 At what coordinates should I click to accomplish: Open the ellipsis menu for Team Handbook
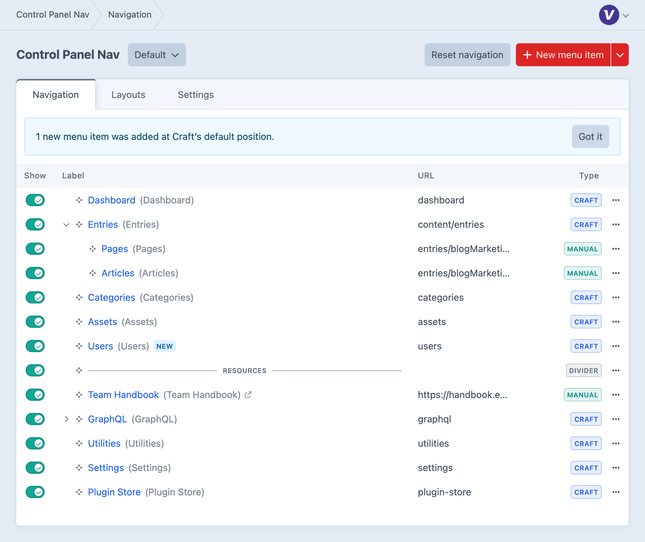(616, 395)
